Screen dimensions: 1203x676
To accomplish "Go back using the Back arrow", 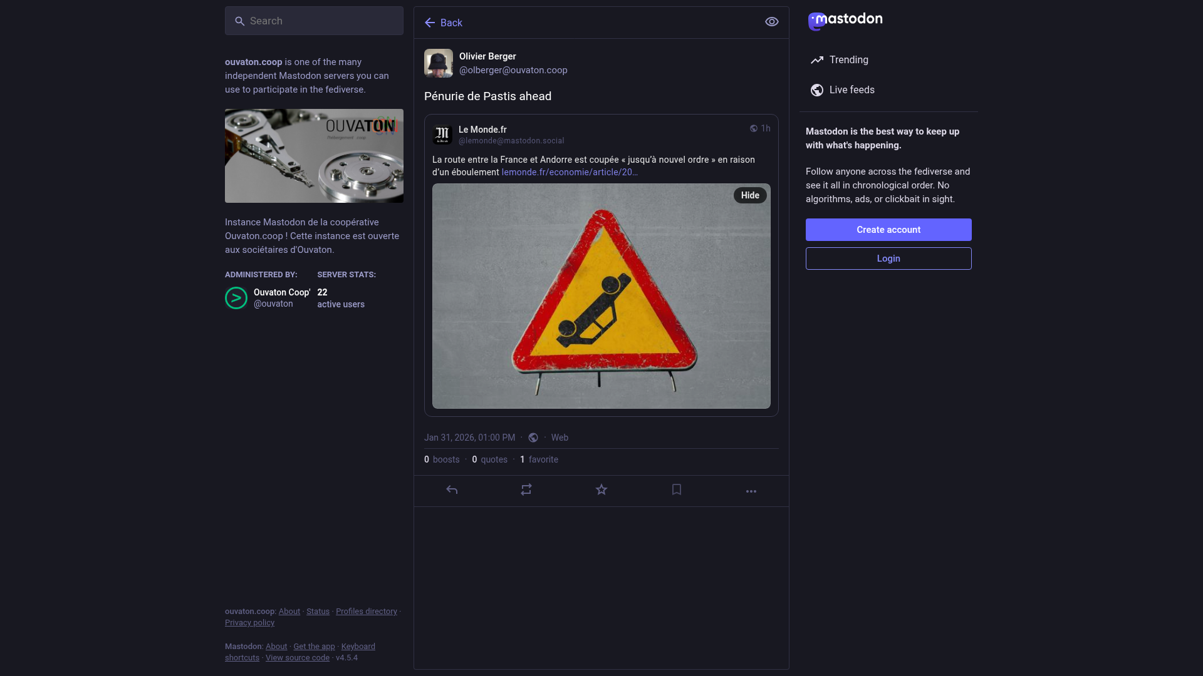I will pos(443,23).
